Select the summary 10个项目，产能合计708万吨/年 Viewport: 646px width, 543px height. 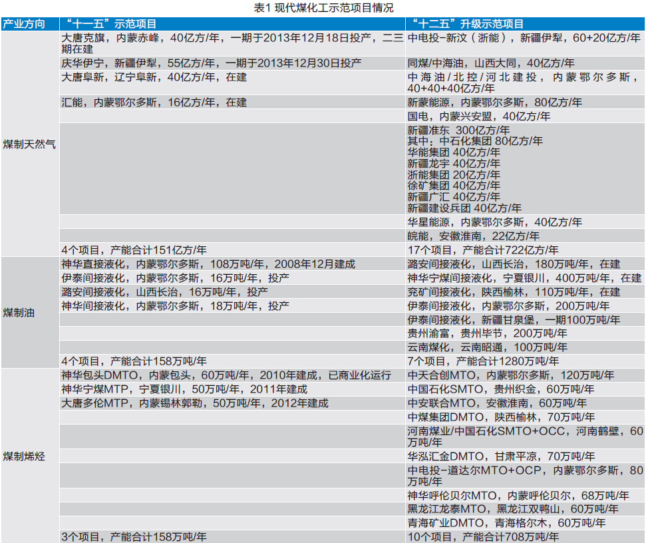click(525, 537)
